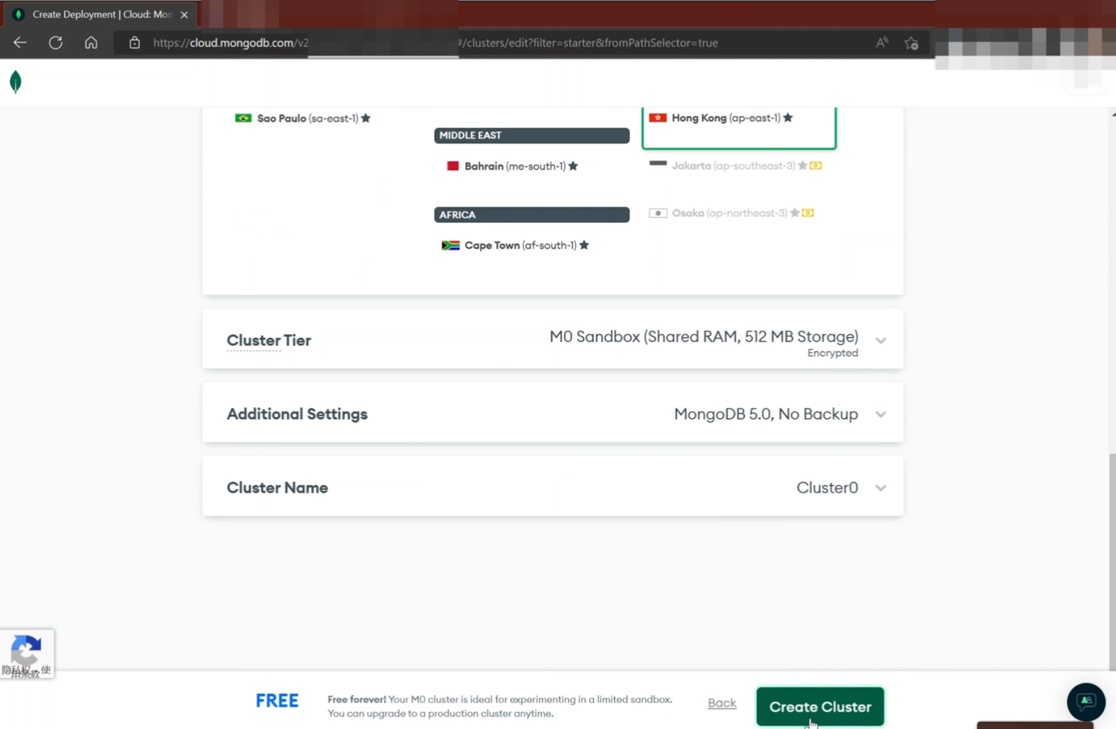Add page to favorites star icon
Viewport: 1116px width, 729px height.
point(912,43)
